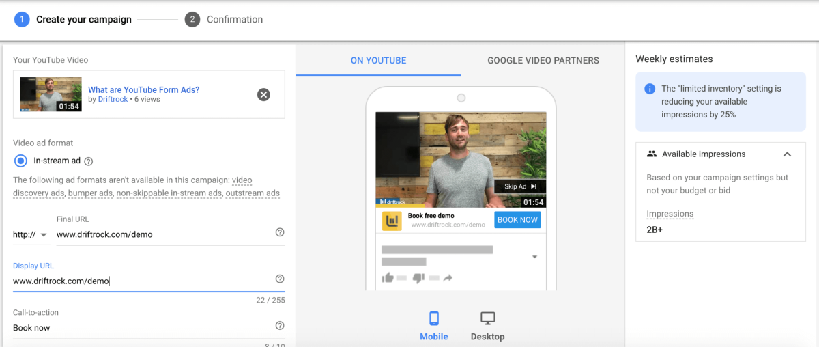Click the YouTube video thumbnail 01:54
Viewport: 819px width, 347px height.
point(51,94)
